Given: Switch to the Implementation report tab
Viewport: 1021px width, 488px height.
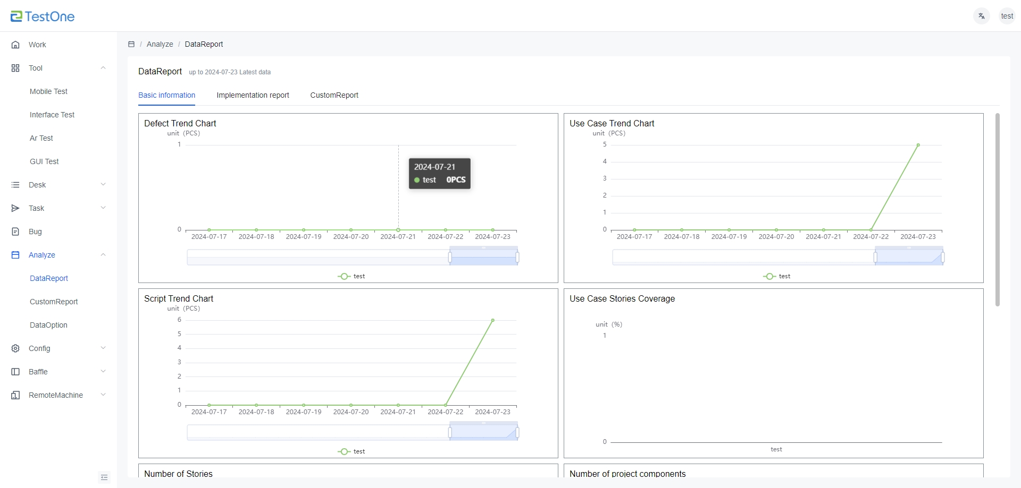Looking at the screenshot, I should coord(253,95).
